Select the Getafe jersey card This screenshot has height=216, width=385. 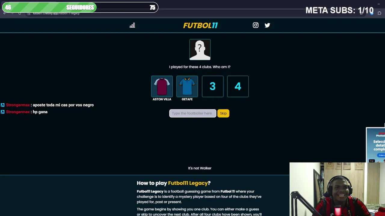coord(187,86)
